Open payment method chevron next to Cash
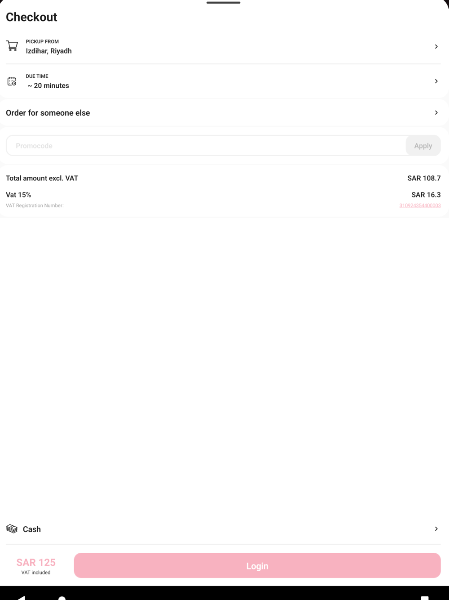The image size is (449, 600). (x=436, y=529)
